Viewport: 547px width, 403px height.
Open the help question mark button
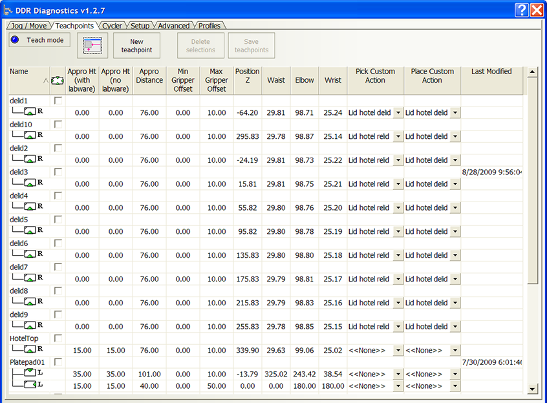(x=522, y=10)
